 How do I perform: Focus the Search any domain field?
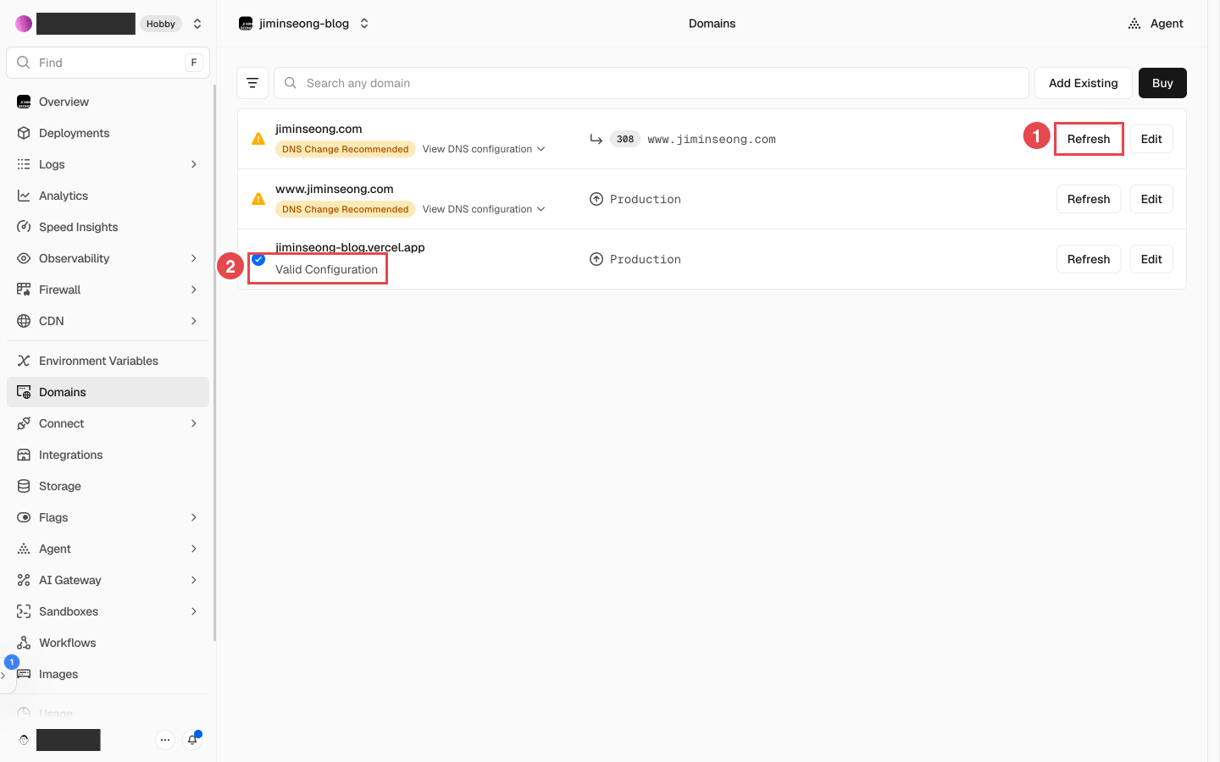pos(651,83)
